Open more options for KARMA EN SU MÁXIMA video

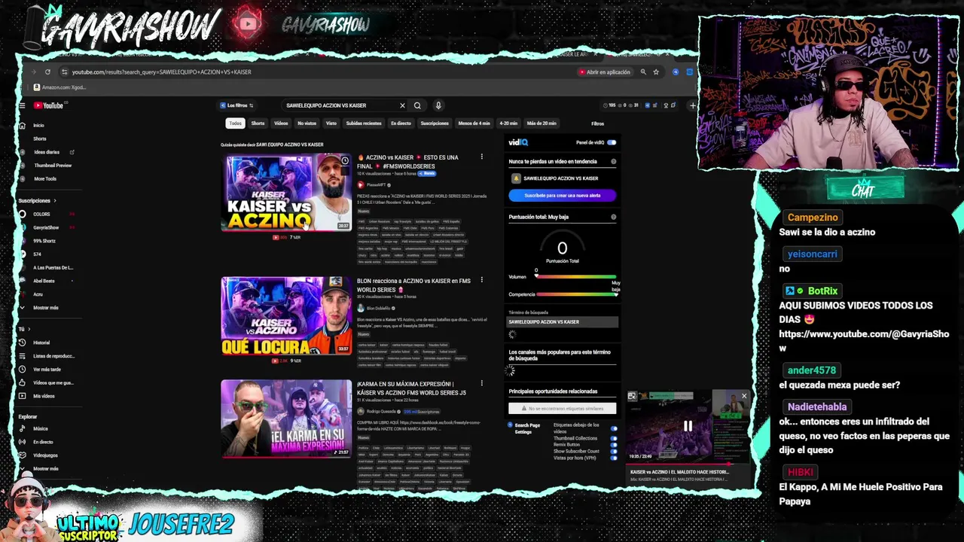tap(482, 383)
